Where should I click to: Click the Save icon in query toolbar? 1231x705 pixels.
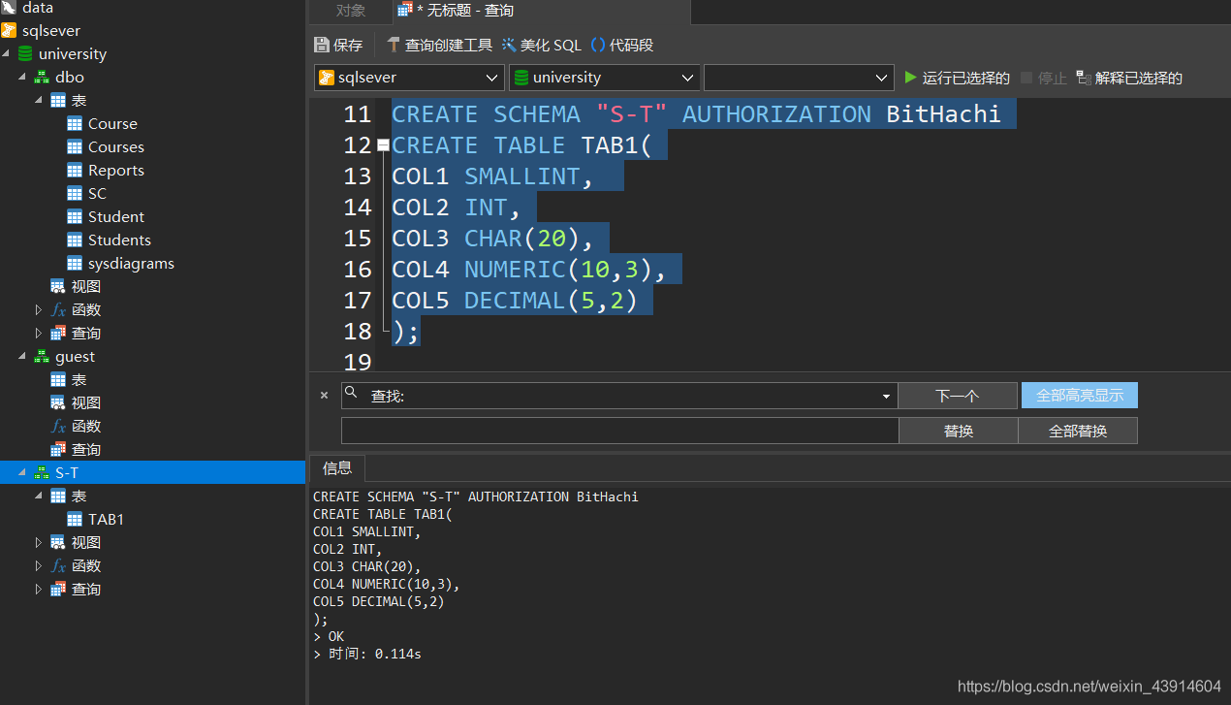(x=322, y=45)
